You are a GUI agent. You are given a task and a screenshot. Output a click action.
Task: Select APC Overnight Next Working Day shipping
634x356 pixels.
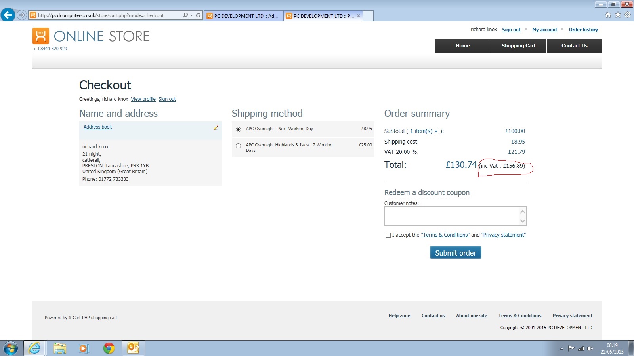238,129
